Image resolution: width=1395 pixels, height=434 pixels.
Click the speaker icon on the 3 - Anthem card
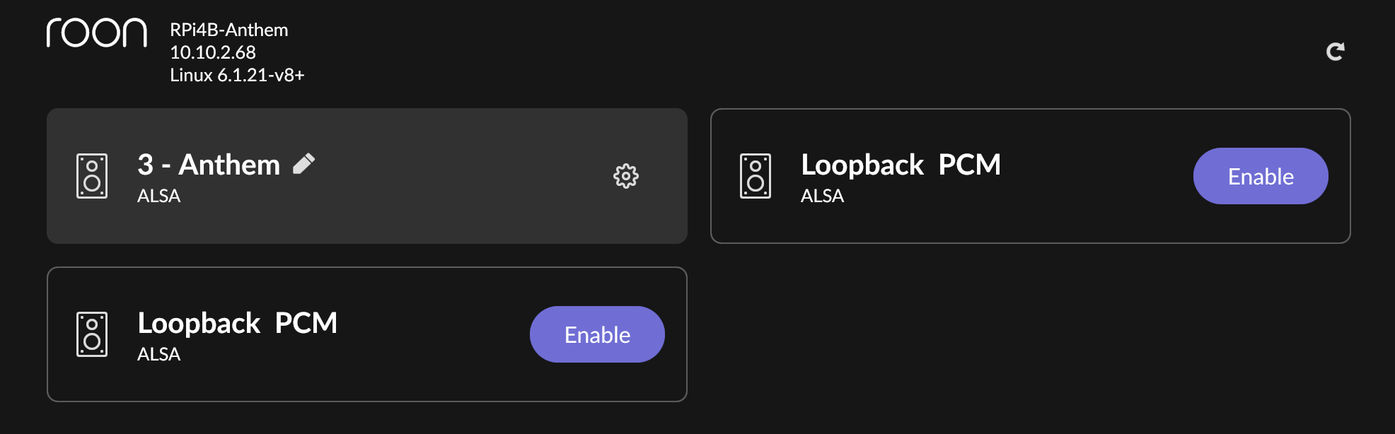pyautogui.click(x=92, y=176)
